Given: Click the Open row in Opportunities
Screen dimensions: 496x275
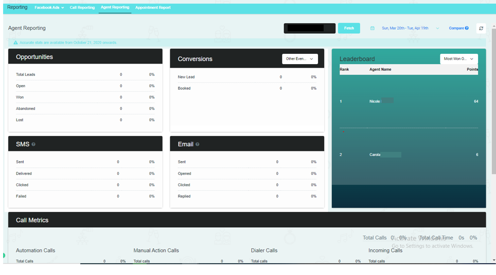Looking at the screenshot, I should tap(85, 86).
